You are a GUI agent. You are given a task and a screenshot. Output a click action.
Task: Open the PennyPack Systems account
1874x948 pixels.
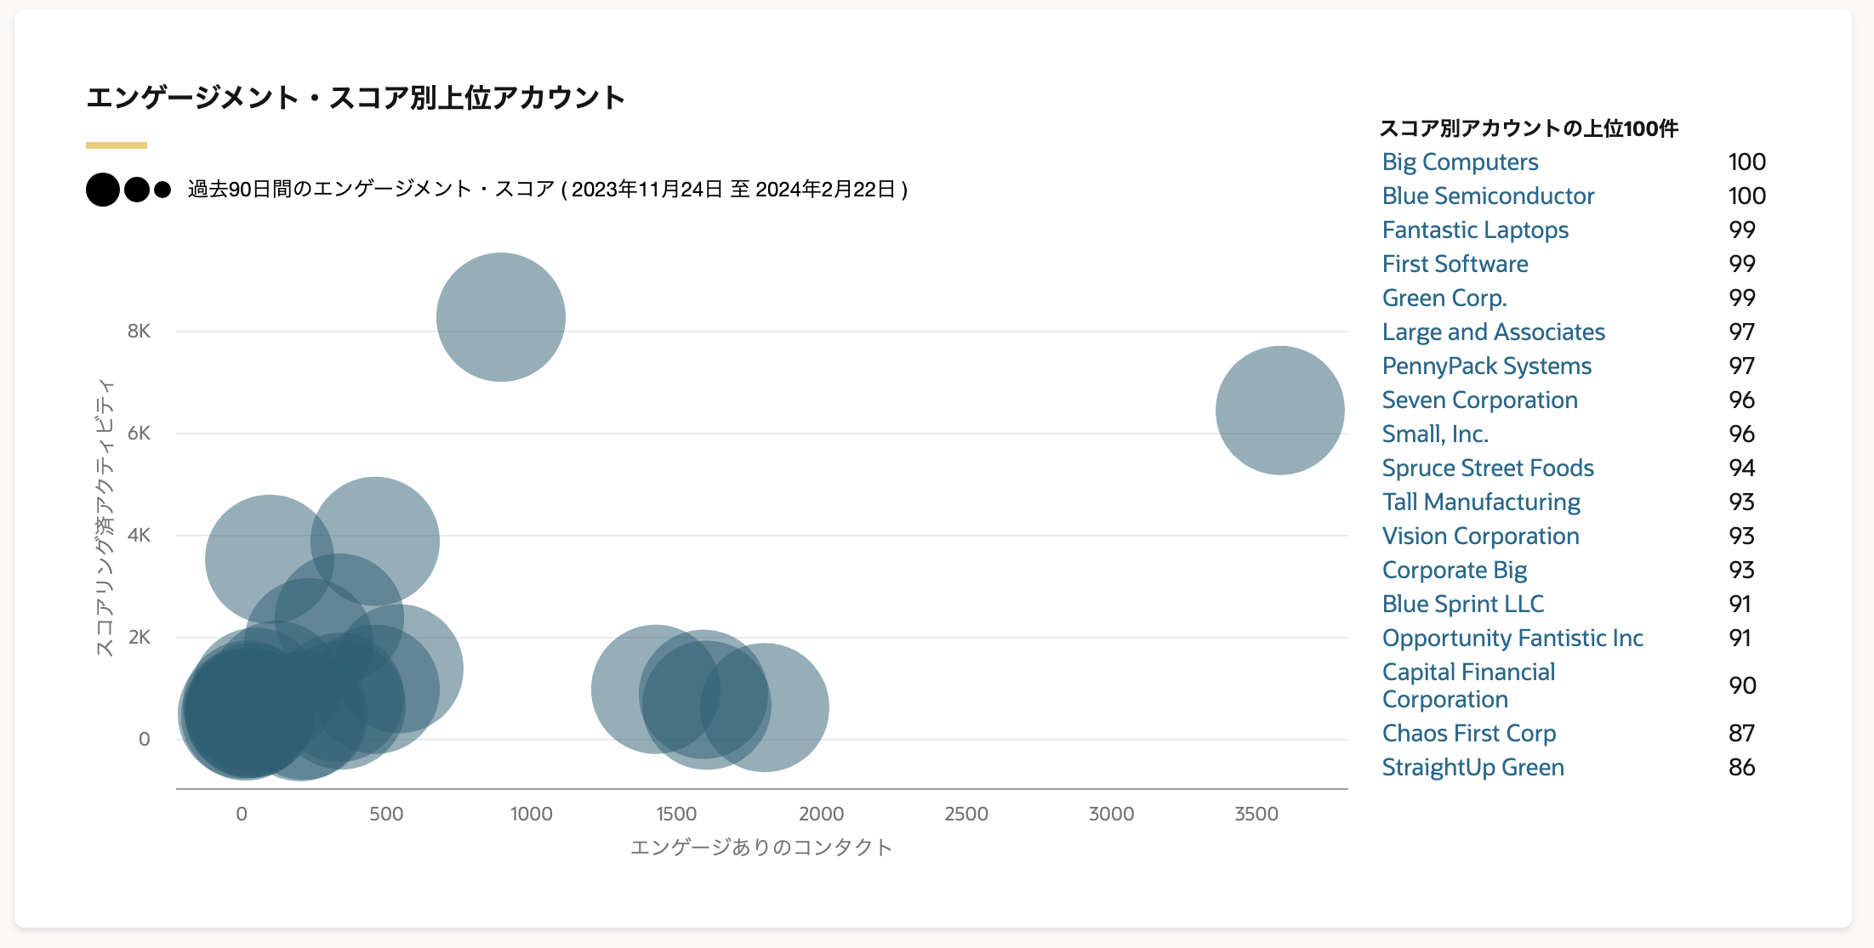click(x=1486, y=366)
